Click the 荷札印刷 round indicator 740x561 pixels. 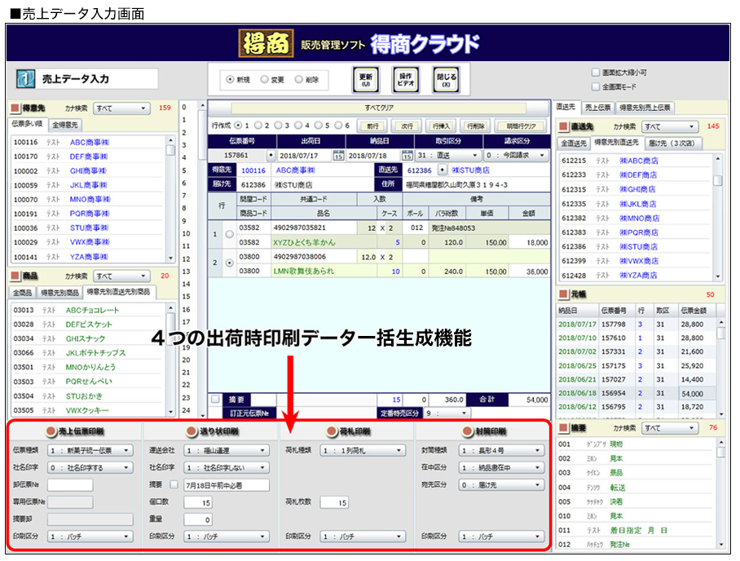[x=332, y=431]
